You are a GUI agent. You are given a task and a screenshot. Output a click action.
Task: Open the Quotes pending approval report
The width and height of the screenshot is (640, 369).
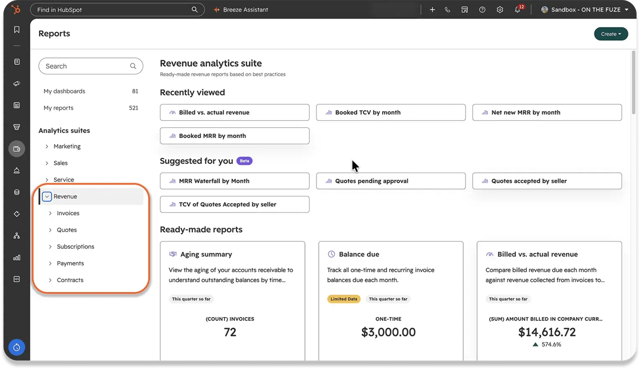[391, 181]
